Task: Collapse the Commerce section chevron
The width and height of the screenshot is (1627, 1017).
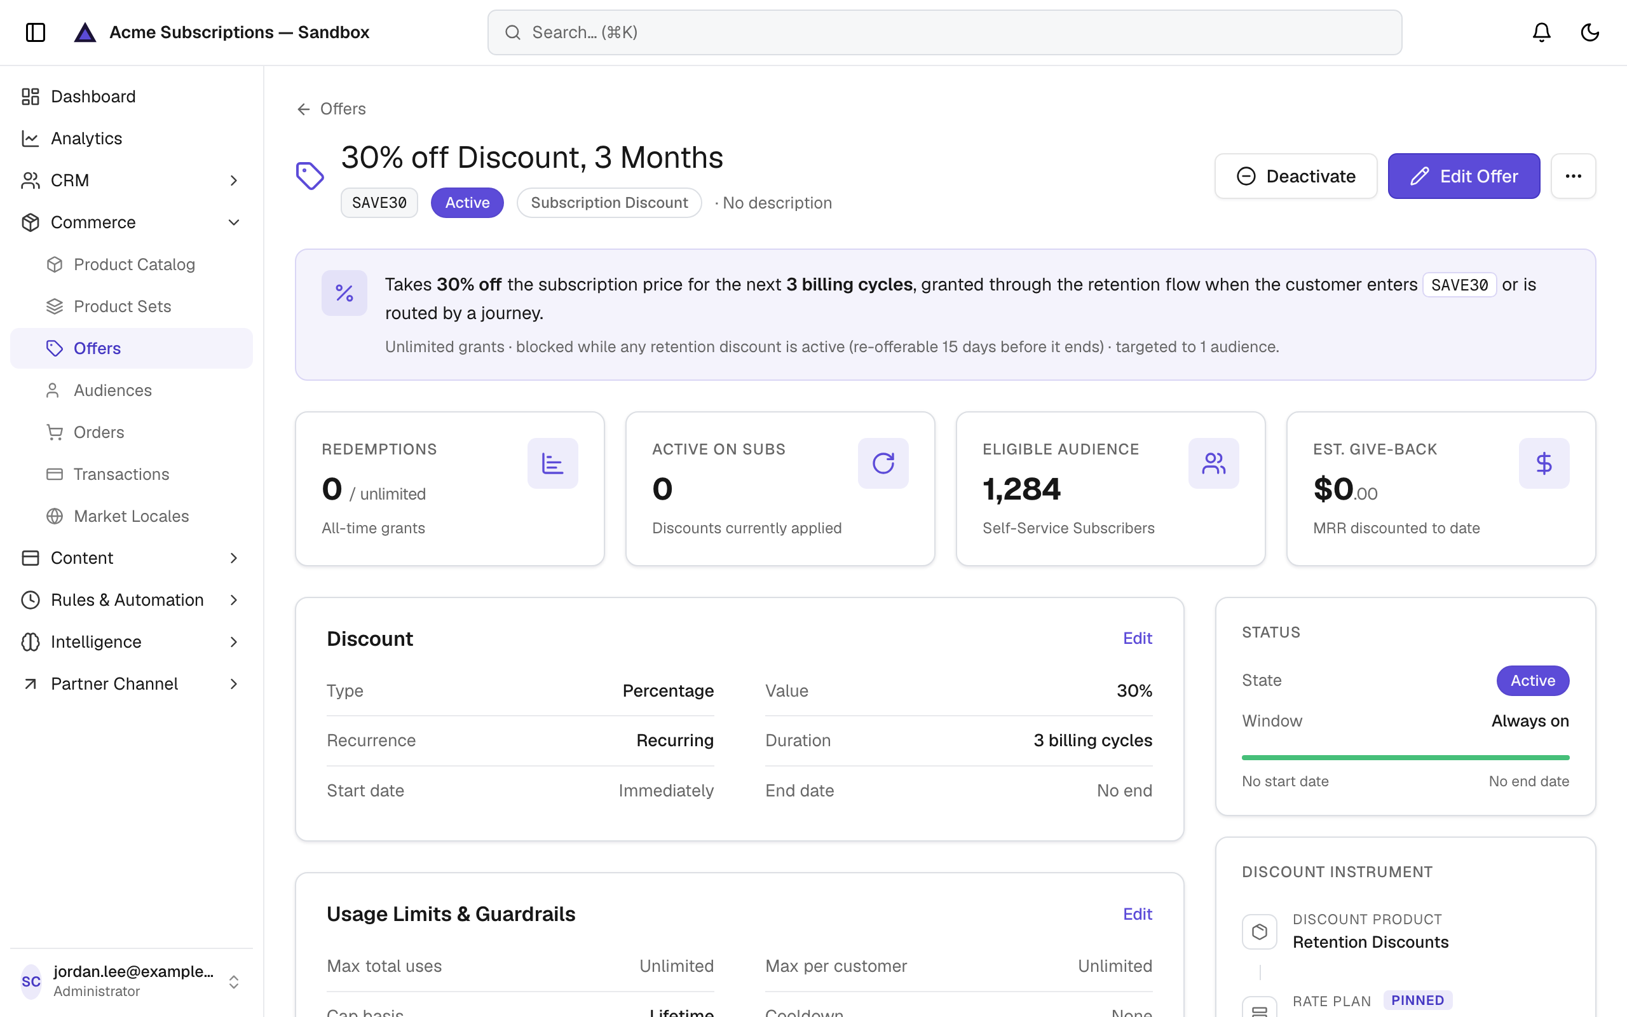Action: pos(233,222)
